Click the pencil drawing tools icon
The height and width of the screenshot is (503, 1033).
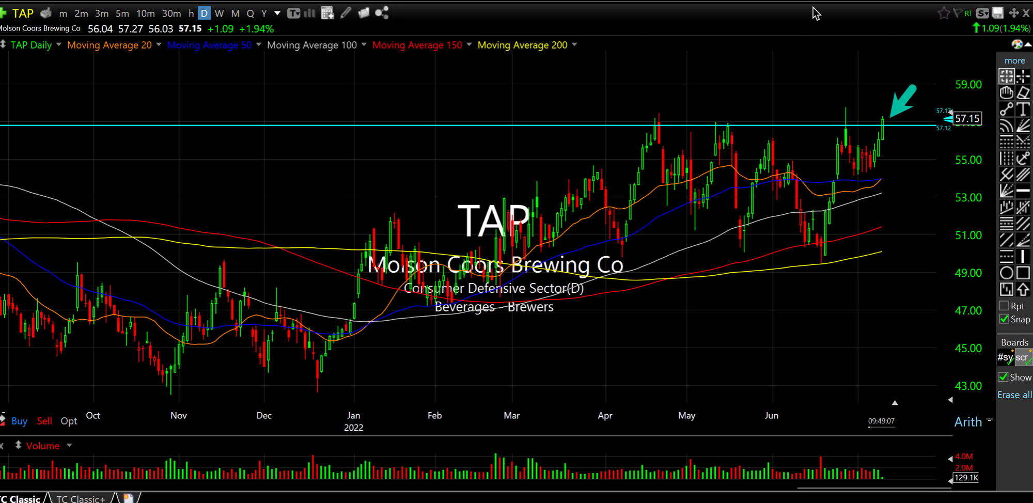[346, 12]
